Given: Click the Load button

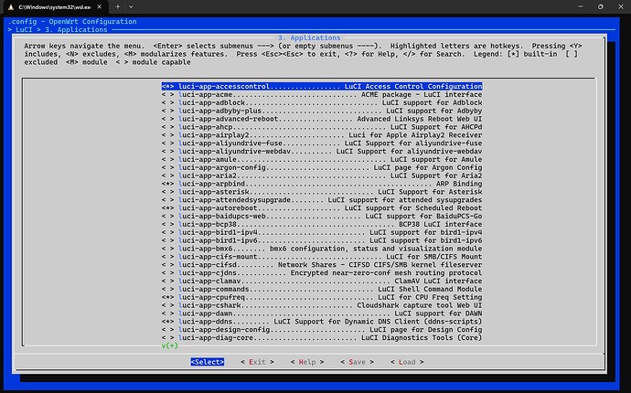Looking at the screenshot, I should (x=407, y=362).
